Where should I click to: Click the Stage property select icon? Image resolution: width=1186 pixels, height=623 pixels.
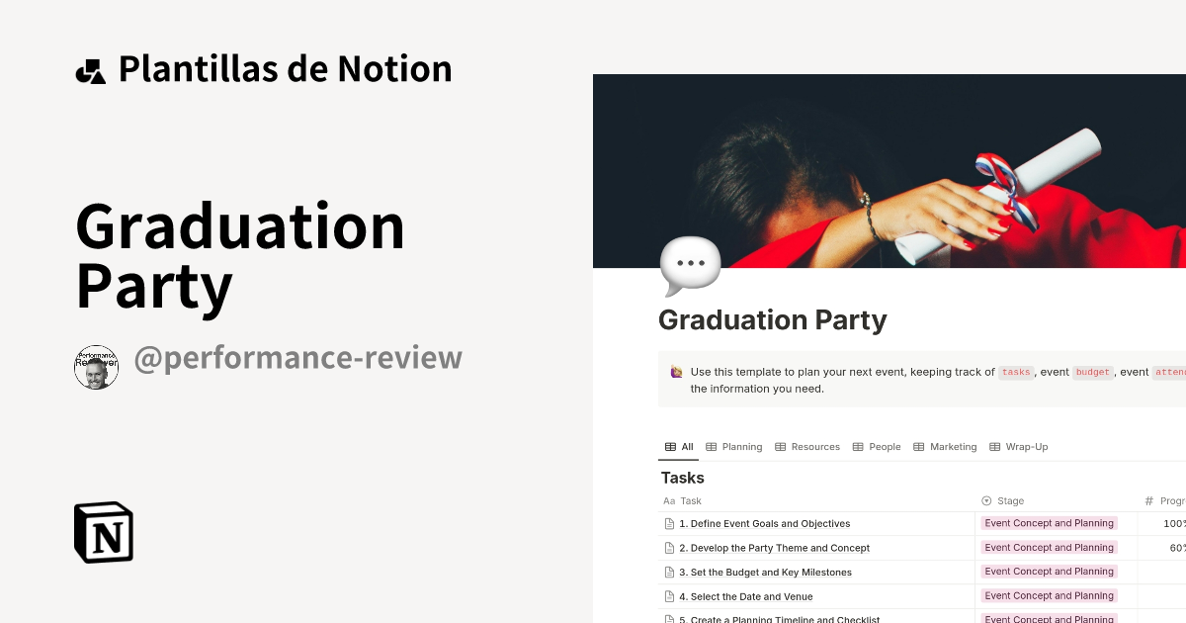[986, 500]
